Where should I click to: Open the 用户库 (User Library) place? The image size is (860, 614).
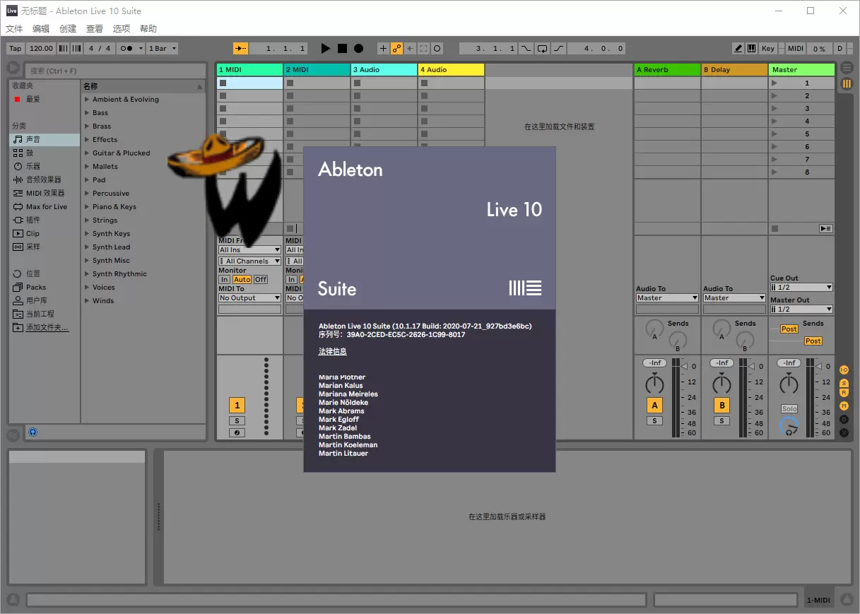point(45,300)
